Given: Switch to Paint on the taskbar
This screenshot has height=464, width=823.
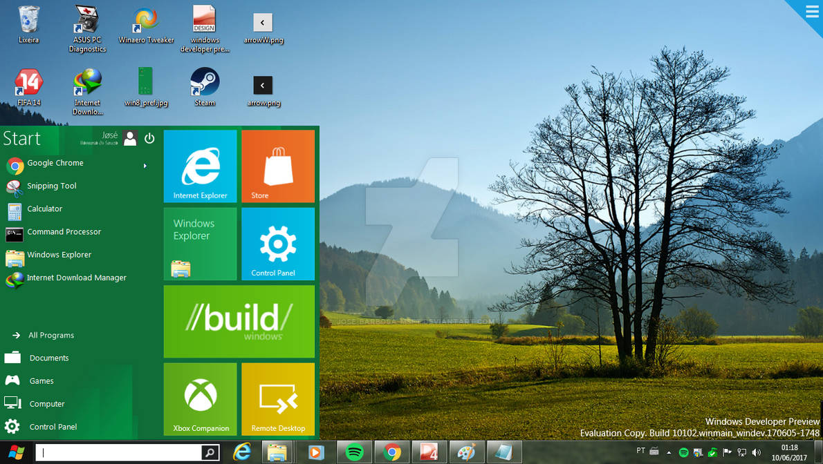Looking at the screenshot, I should tap(467, 452).
